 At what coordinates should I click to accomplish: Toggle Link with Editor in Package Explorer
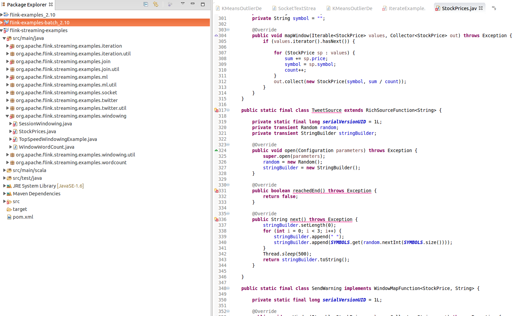pos(156,4)
